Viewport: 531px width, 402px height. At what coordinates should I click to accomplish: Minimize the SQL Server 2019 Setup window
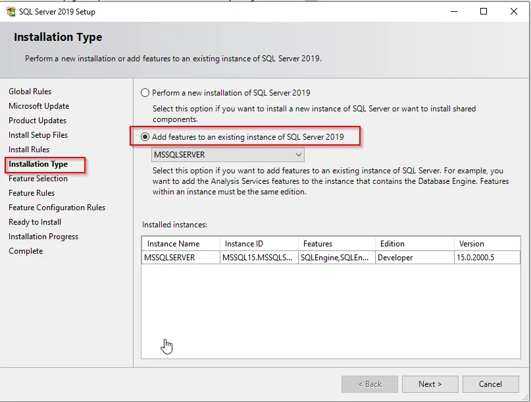(454, 12)
